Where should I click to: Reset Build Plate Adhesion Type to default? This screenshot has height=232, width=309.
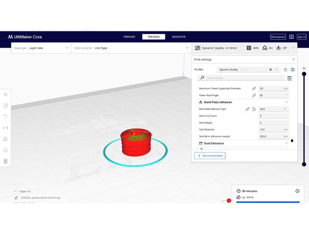point(254,109)
